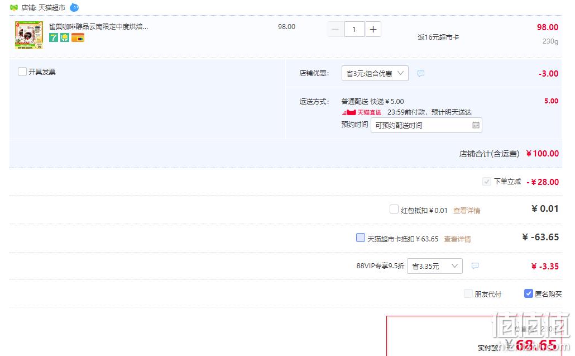
Task: Click the unit price 98.00 beside the product title
Action: coord(286,26)
